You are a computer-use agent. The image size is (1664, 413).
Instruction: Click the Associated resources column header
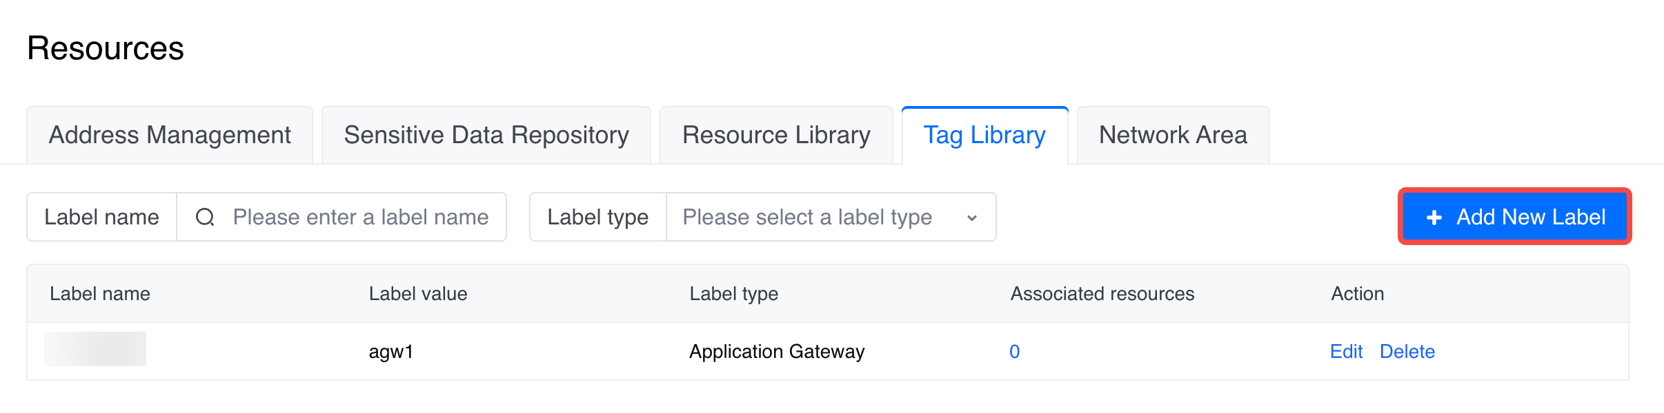click(x=1102, y=294)
